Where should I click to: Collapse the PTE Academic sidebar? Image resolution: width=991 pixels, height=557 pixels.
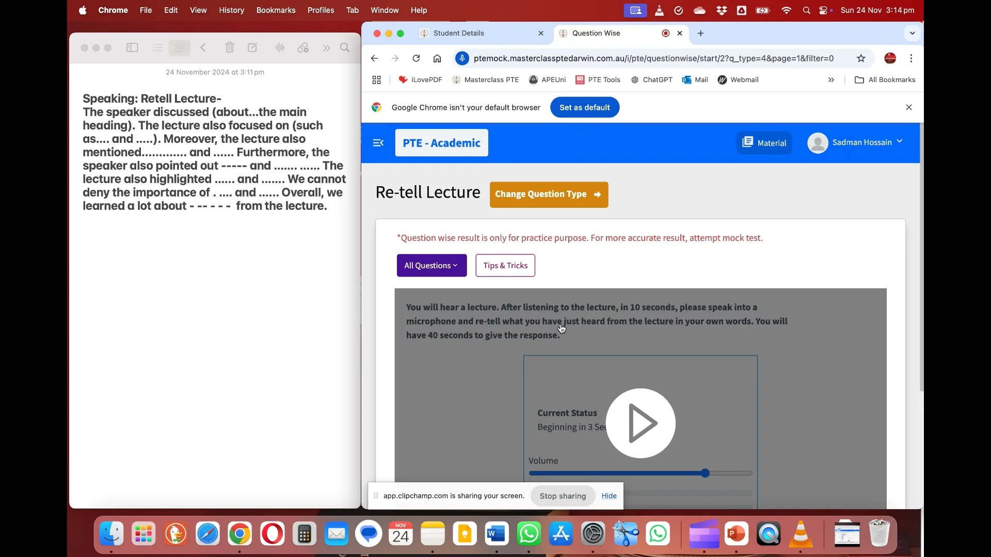[x=378, y=143]
